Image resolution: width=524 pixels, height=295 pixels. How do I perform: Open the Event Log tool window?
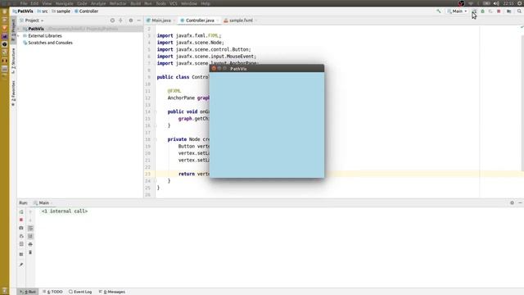click(80, 292)
